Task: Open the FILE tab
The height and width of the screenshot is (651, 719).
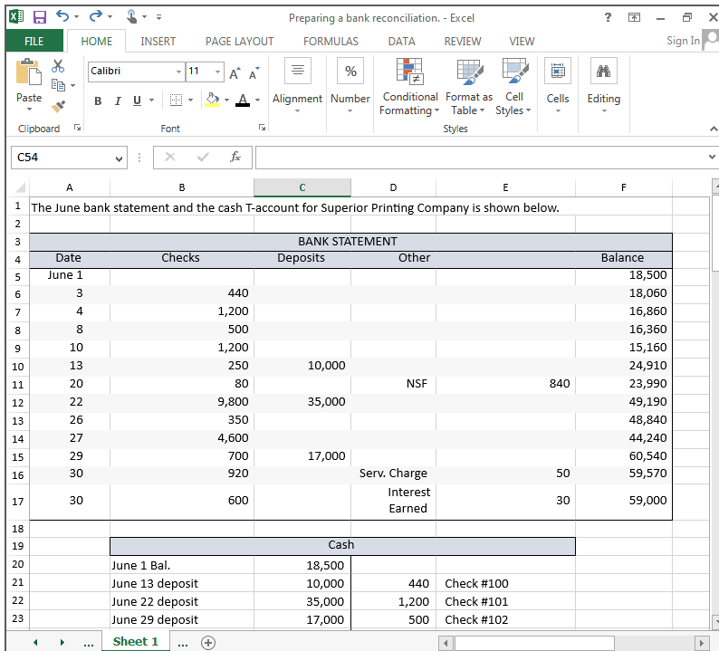Action: 34,42
